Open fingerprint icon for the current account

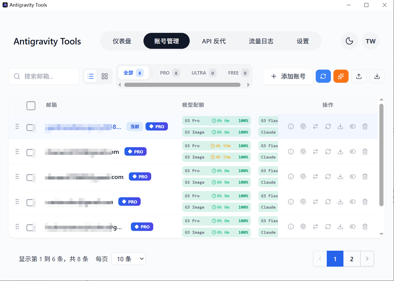[303, 126]
